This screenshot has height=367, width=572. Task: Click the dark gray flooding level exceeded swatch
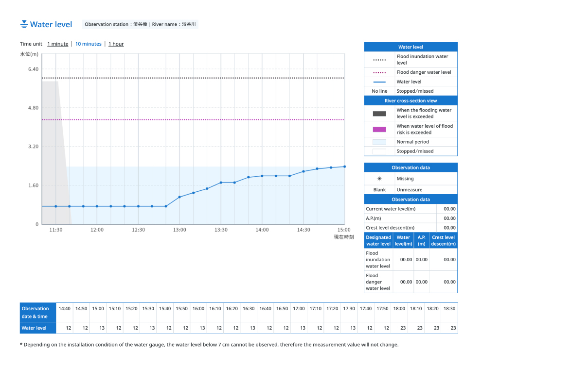[x=379, y=114]
